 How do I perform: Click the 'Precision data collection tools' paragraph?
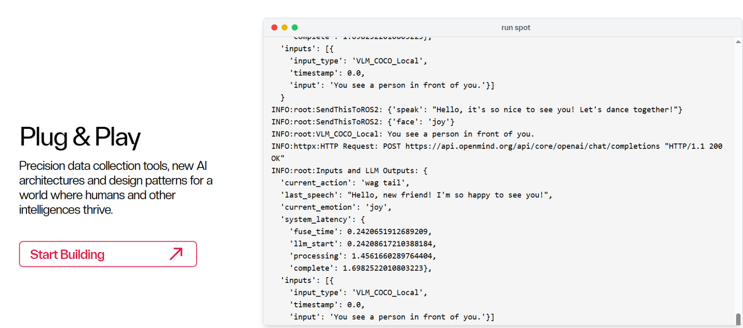(116, 188)
